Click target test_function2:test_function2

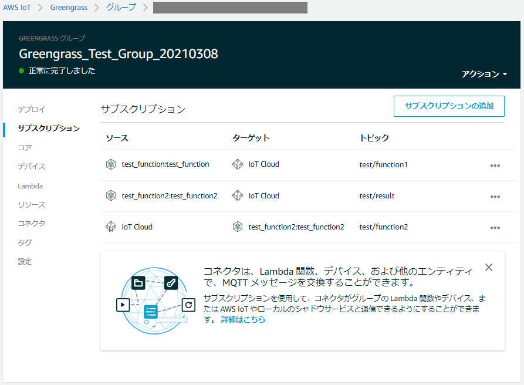pos(296,227)
